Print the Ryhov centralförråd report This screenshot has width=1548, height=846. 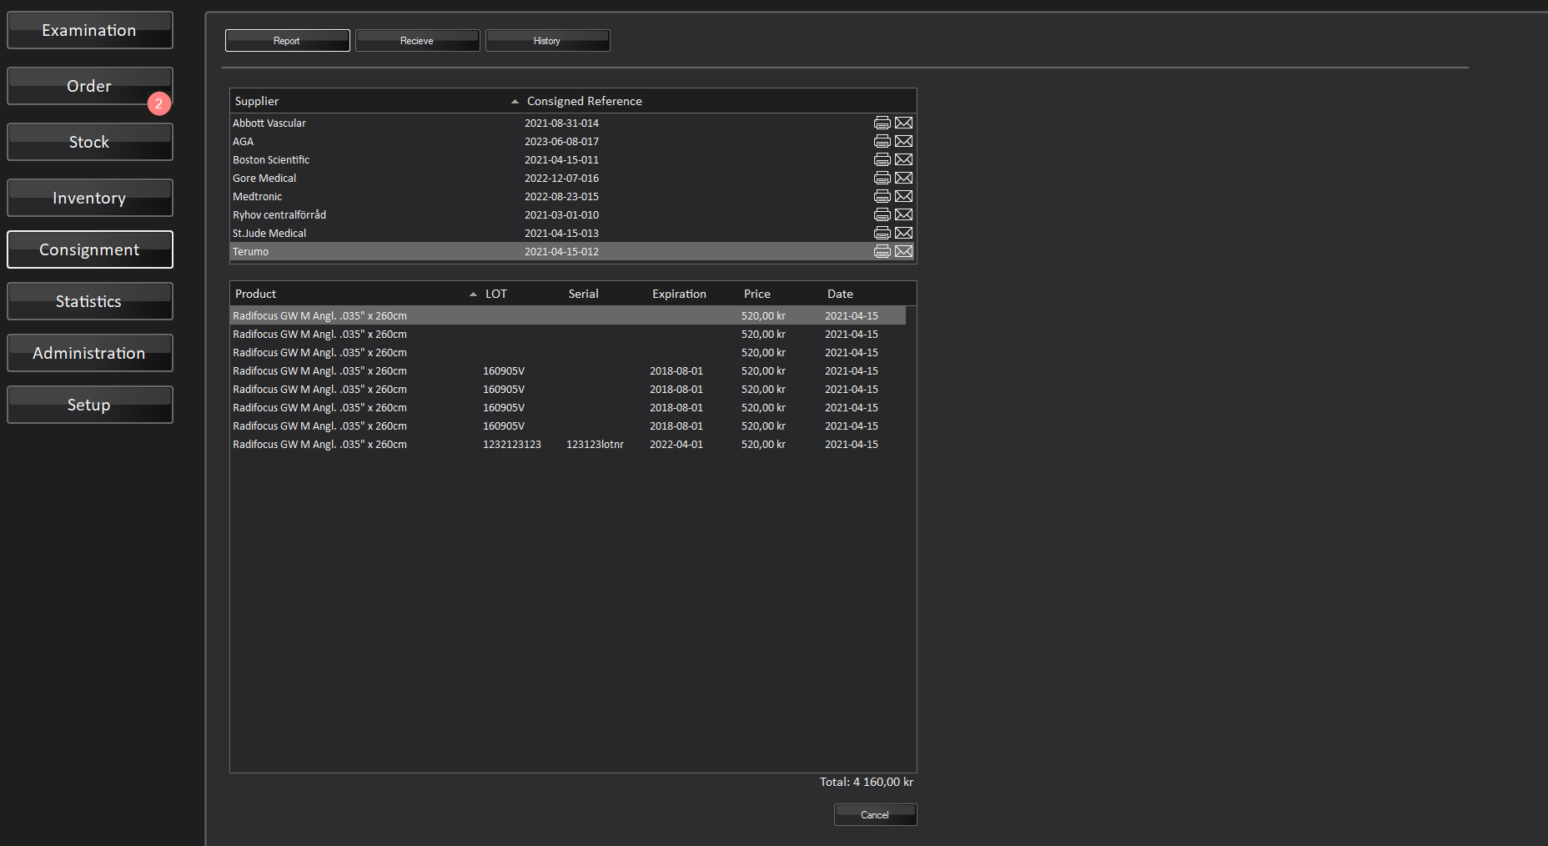click(x=882, y=214)
